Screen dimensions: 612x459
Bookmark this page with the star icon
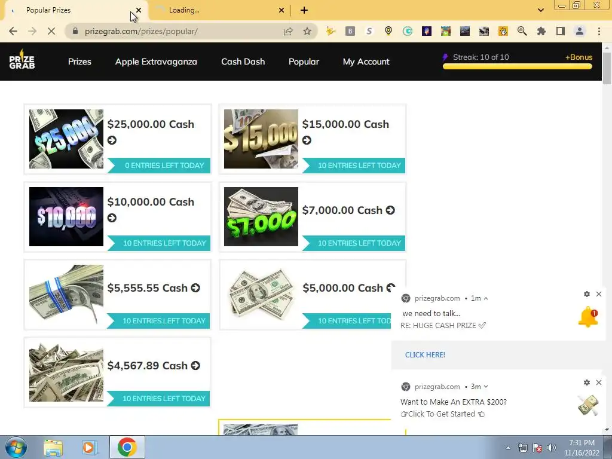point(307,31)
